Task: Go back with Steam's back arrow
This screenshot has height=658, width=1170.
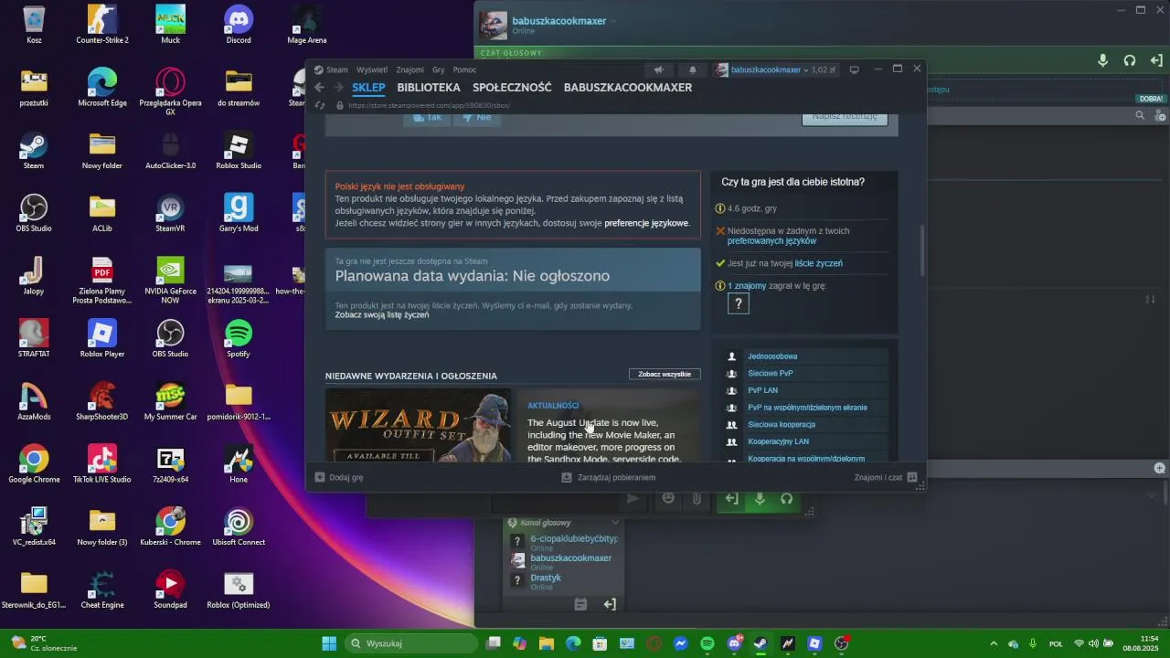Action: click(319, 88)
